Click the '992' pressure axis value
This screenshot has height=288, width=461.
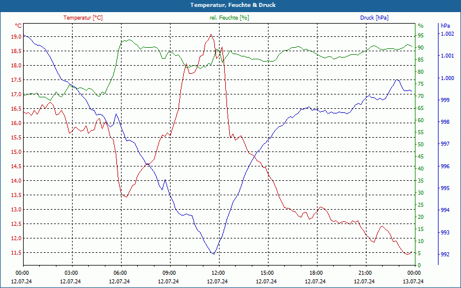(445, 255)
